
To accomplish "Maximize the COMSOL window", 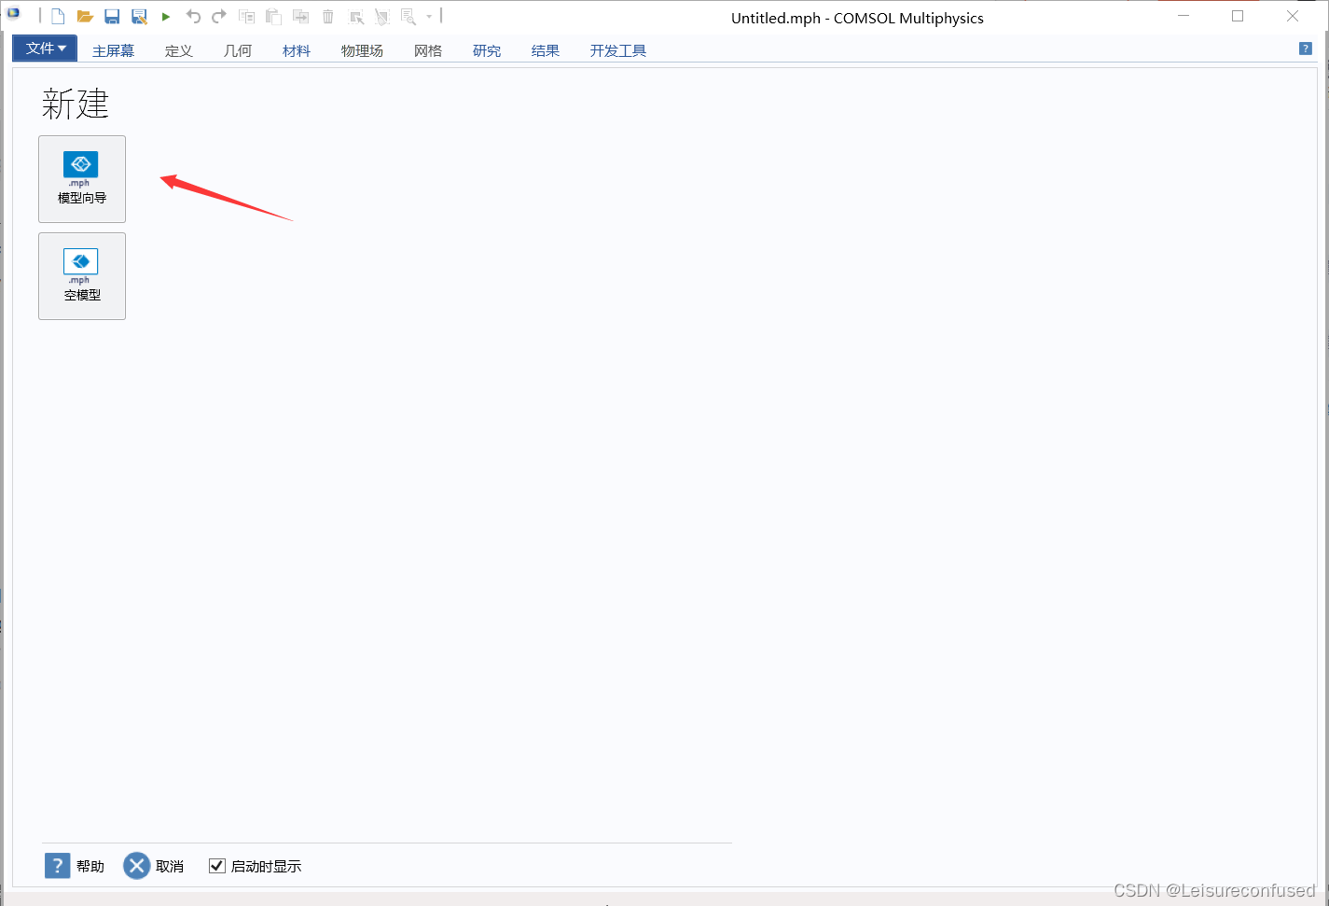I will 1238,16.
